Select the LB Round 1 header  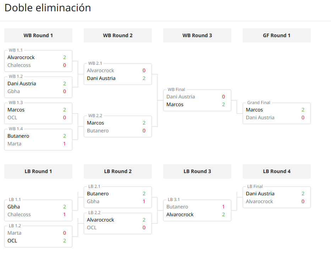pyautogui.click(x=38, y=171)
